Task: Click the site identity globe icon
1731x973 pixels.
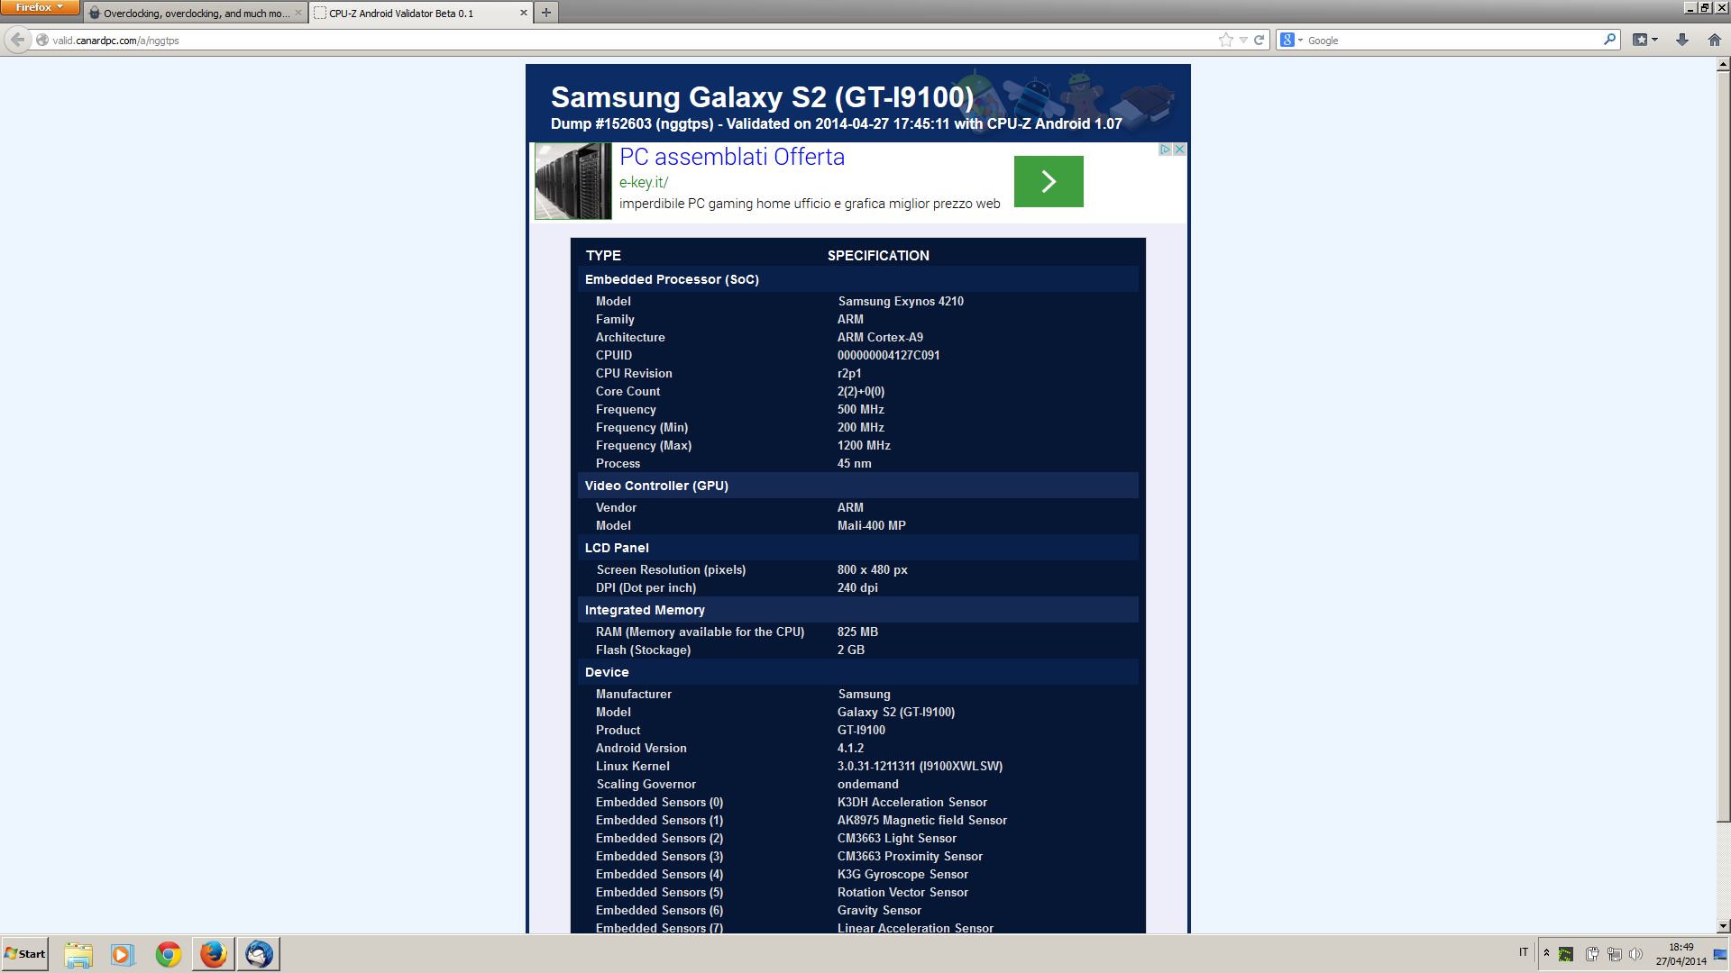Action: pos(41,40)
